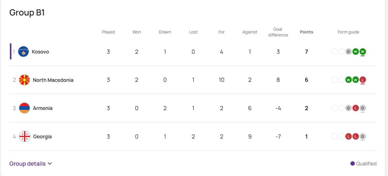The width and height of the screenshot is (388, 176).
Task: Click the Kosovo flag icon
Action: coord(24,52)
